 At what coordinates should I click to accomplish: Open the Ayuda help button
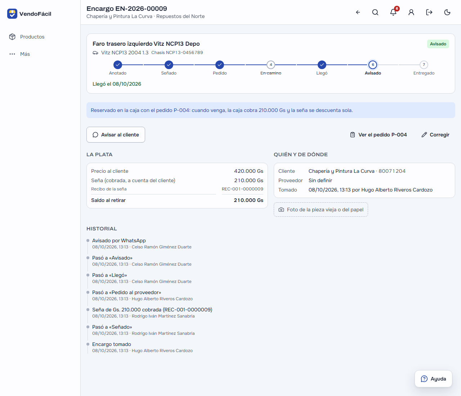[433, 379]
